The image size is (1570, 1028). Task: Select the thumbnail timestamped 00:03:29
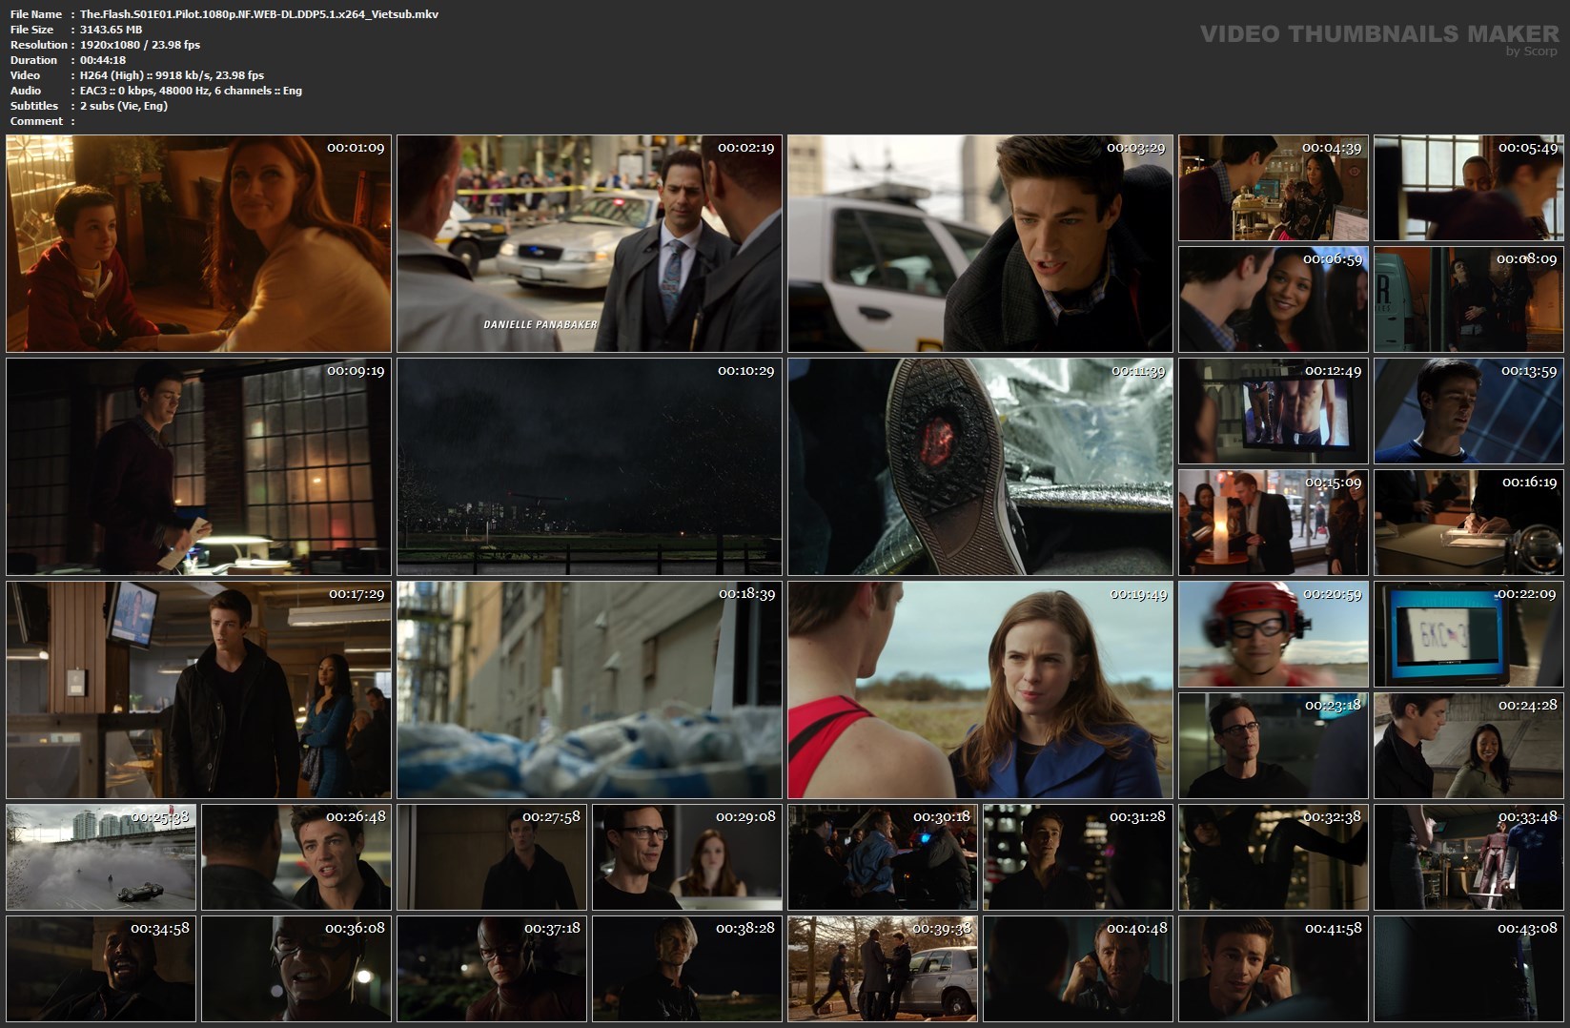point(980,243)
